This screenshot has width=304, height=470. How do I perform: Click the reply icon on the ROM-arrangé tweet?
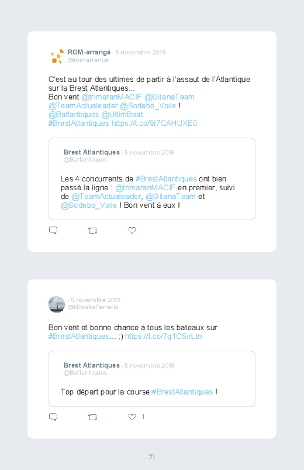click(x=53, y=230)
